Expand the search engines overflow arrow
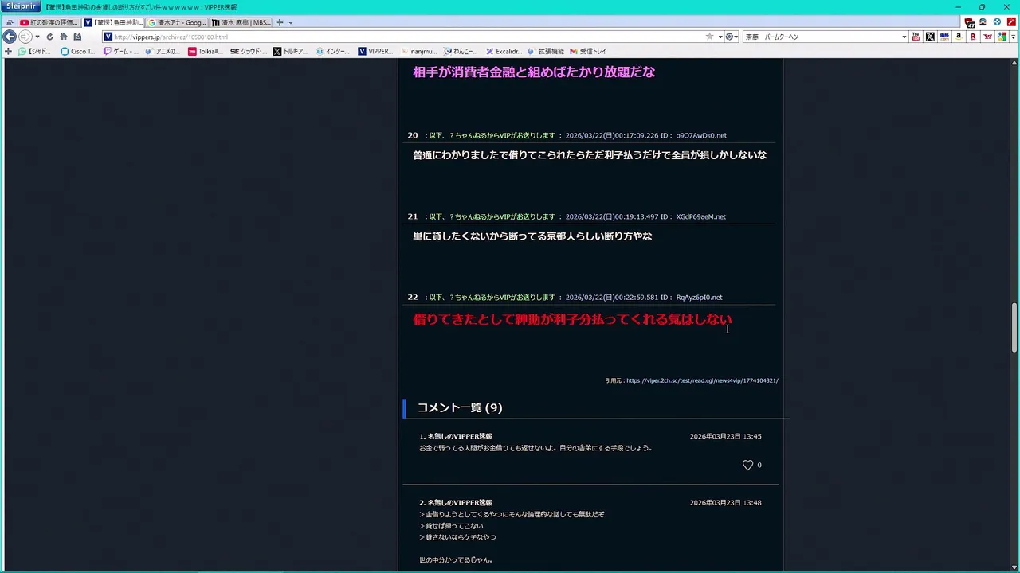 coord(1013,37)
